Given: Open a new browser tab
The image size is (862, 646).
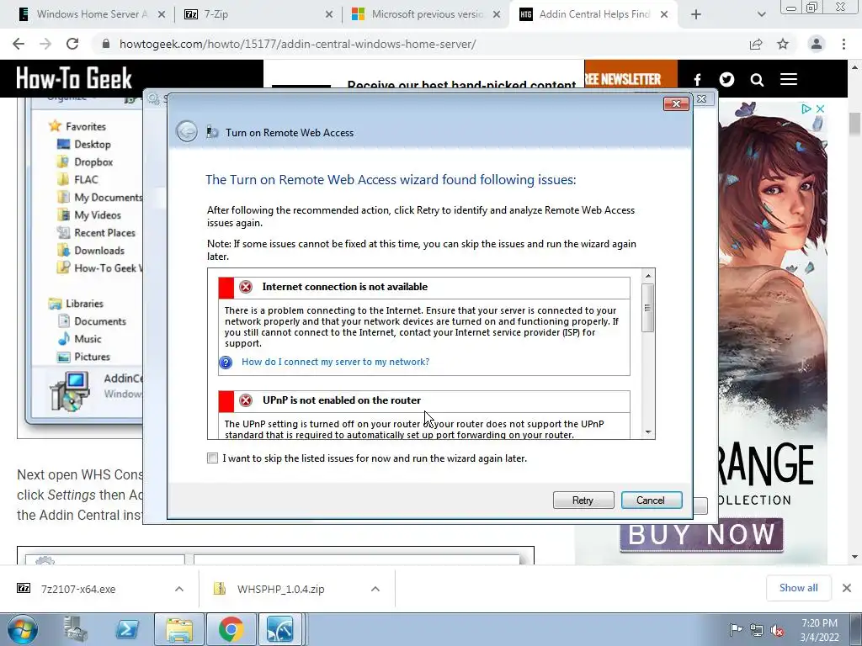Looking at the screenshot, I should [x=696, y=14].
